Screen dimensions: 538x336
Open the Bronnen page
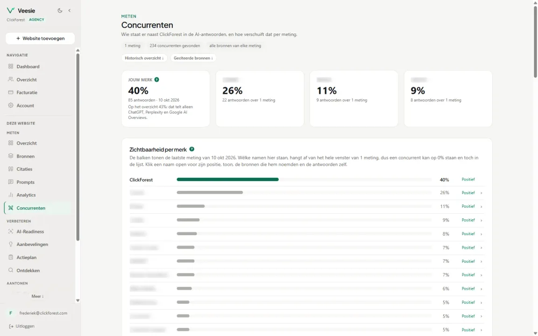25,156
